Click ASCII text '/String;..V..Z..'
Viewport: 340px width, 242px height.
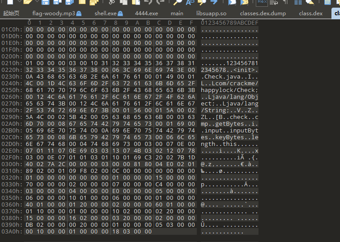pos(229,110)
